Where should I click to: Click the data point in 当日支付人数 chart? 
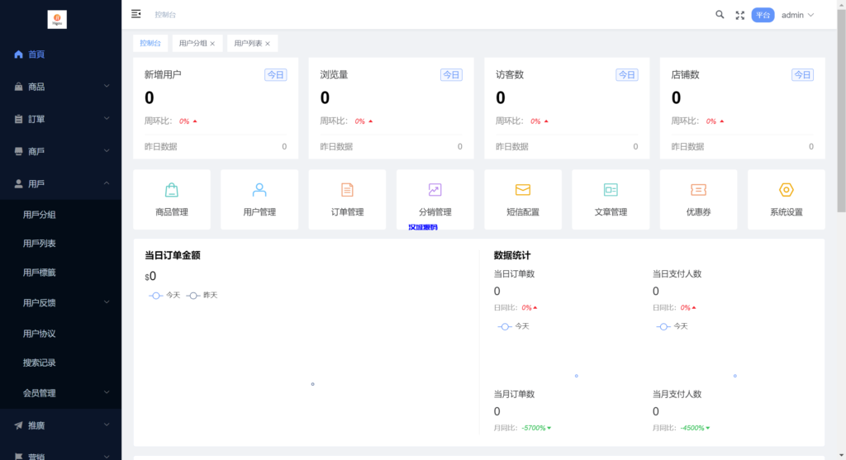[734, 376]
